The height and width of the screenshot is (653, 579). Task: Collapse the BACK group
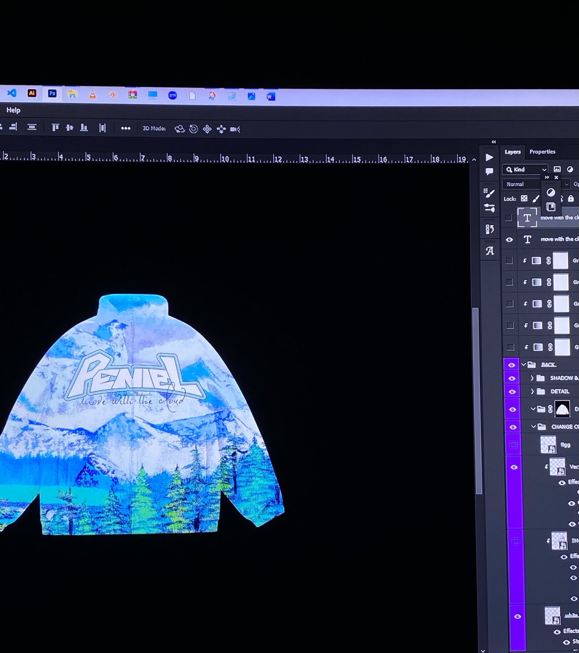point(524,365)
